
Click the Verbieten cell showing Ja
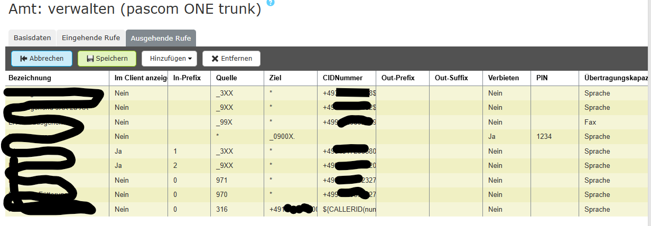(492, 136)
